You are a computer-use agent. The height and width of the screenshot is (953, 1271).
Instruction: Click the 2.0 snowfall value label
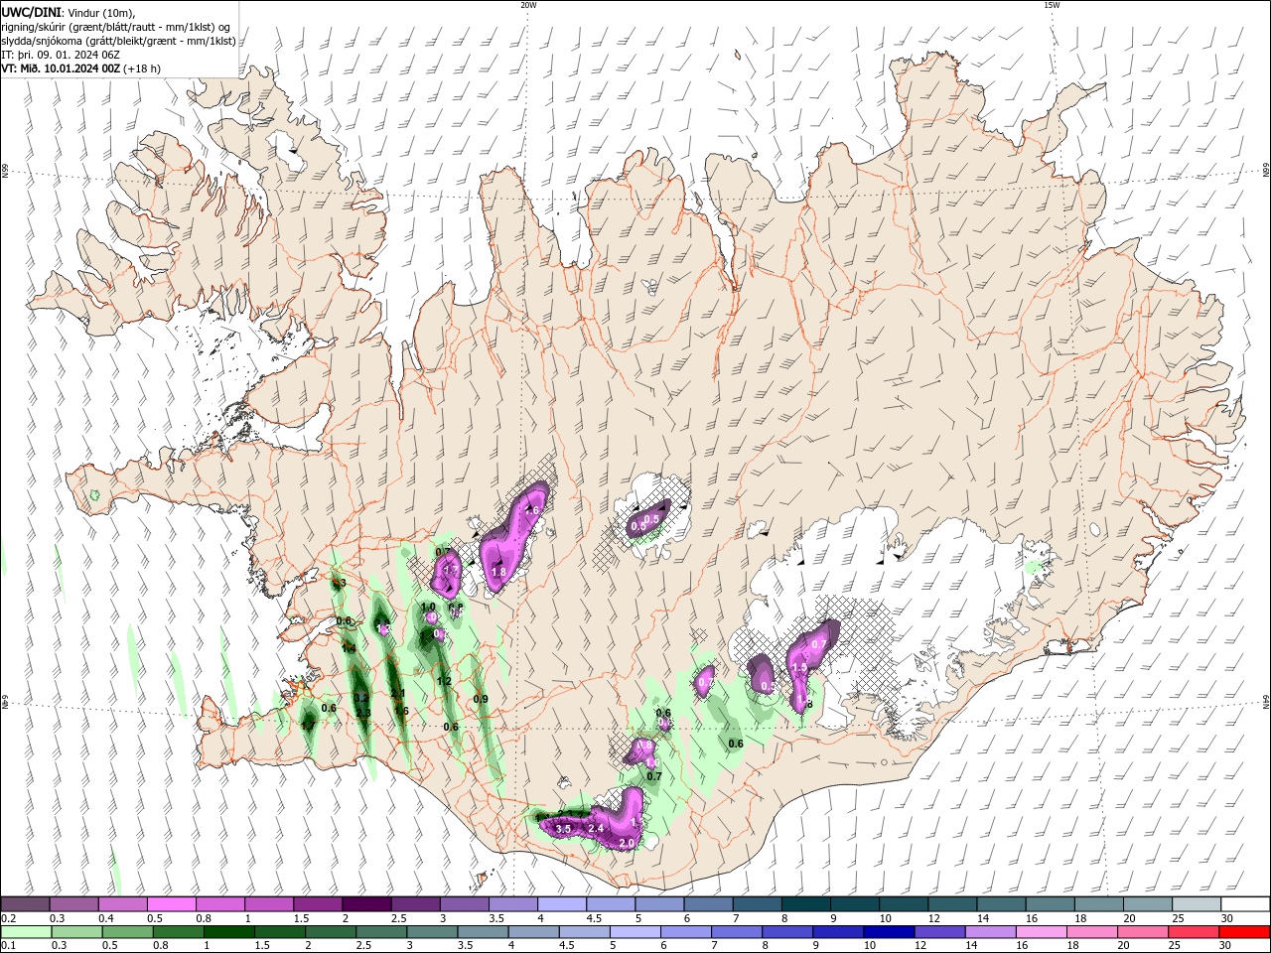click(627, 843)
